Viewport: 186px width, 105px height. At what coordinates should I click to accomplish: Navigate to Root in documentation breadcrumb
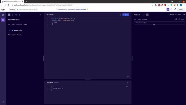point(9,24)
